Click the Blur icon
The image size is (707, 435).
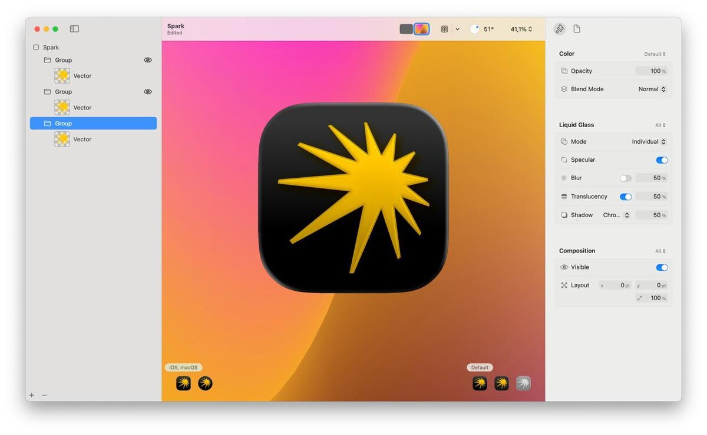coord(564,178)
